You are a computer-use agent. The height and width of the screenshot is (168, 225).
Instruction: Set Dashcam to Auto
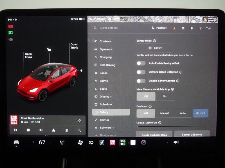[x=183, y=113]
